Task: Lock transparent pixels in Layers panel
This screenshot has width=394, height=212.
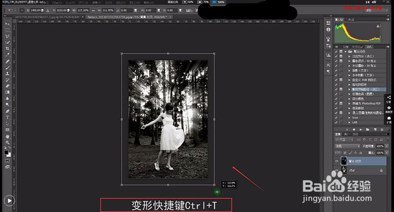Action: tap(345, 153)
